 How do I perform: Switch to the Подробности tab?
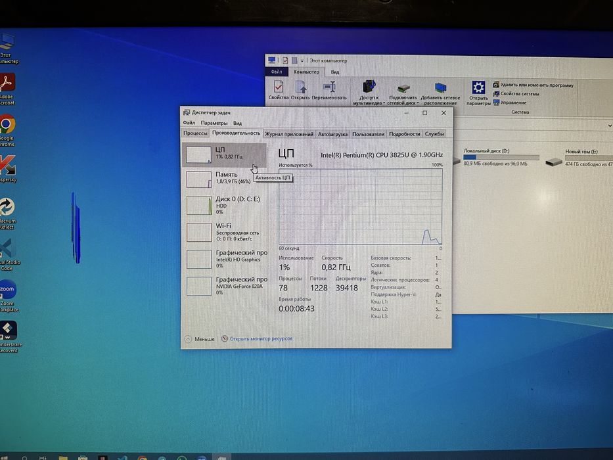(x=404, y=134)
